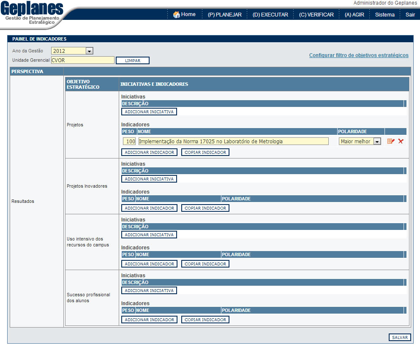Open the (C) VERIFICAR menu
Image resolution: width=420 pixels, height=347 pixels.
click(x=316, y=15)
